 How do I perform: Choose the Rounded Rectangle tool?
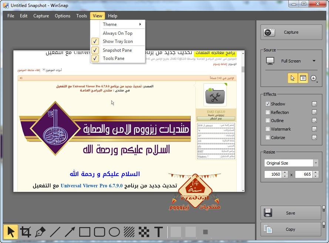point(100,232)
